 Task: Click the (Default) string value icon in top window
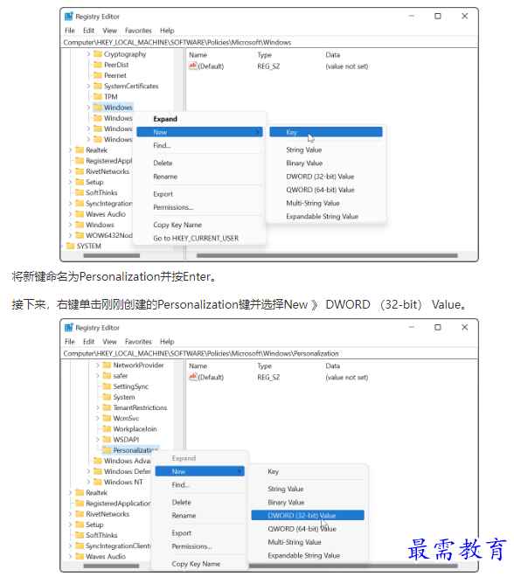(193, 66)
